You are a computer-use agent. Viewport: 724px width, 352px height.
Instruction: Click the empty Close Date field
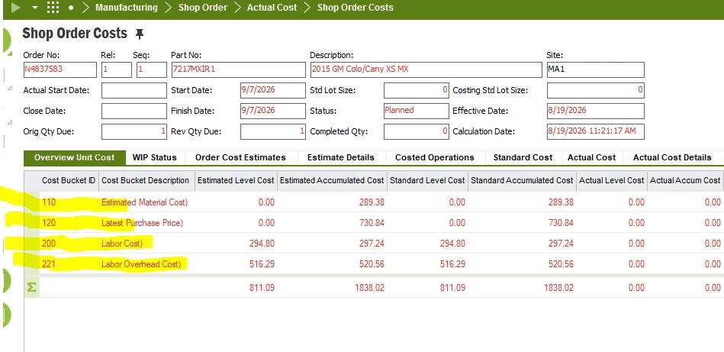click(134, 111)
